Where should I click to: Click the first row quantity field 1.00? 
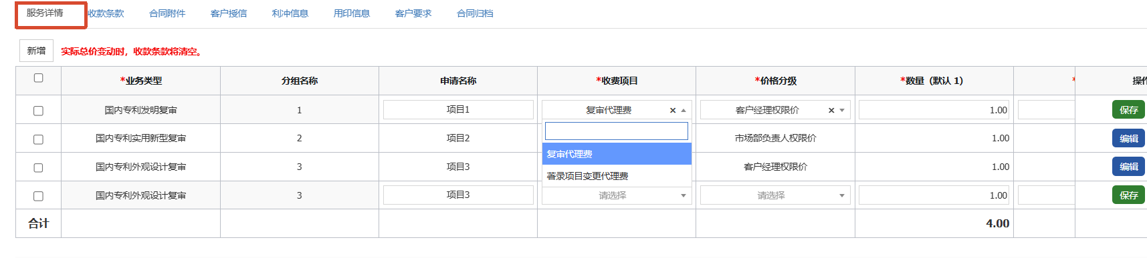pyautogui.click(x=934, y=110)
